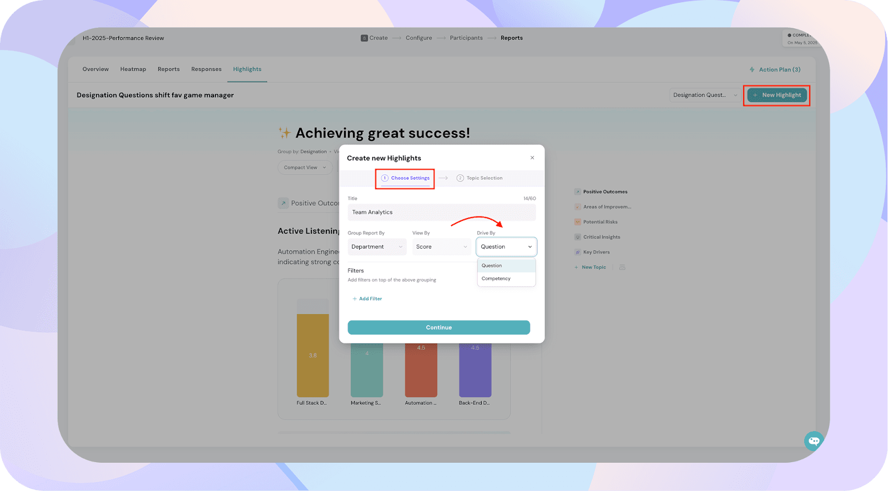
Task: Click the Continue button
Action: point(439,327)
